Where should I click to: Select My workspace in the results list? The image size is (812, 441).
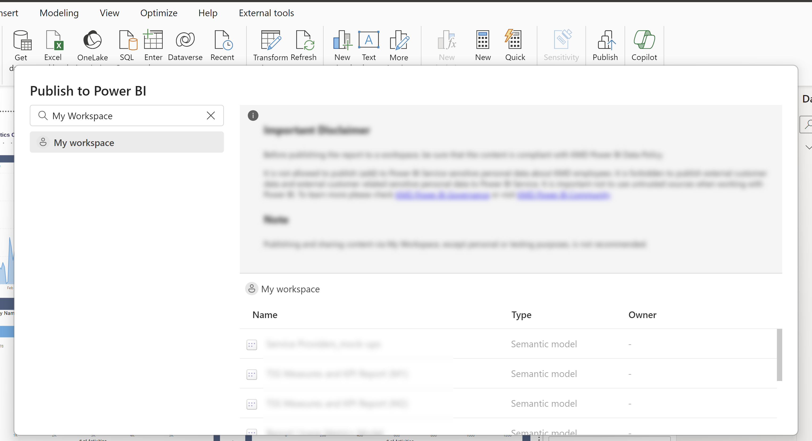pos(127,142)
